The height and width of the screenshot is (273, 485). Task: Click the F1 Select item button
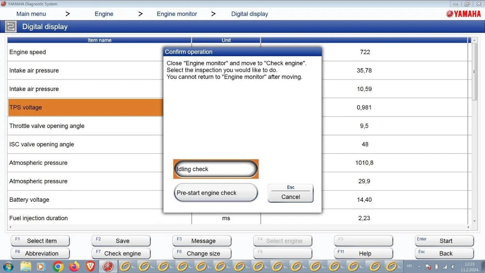pos(40,241)
